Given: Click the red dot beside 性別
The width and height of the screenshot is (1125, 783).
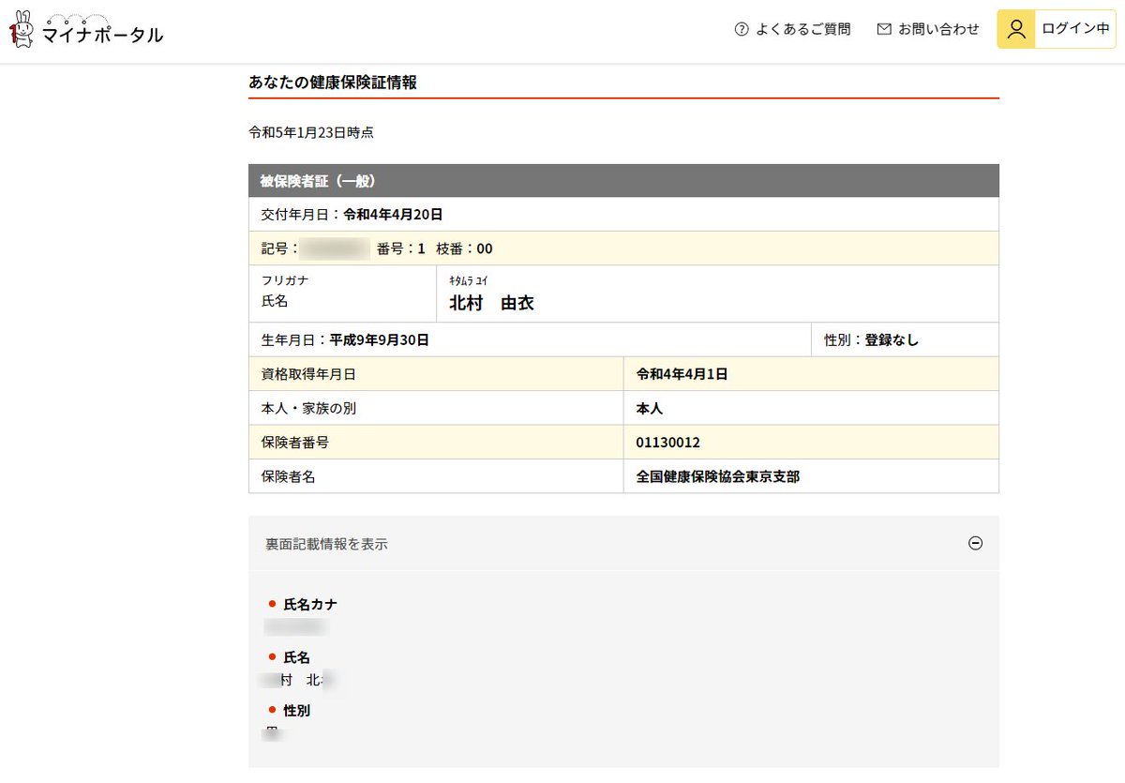Looking at the screenshot, I should (273, 711).
